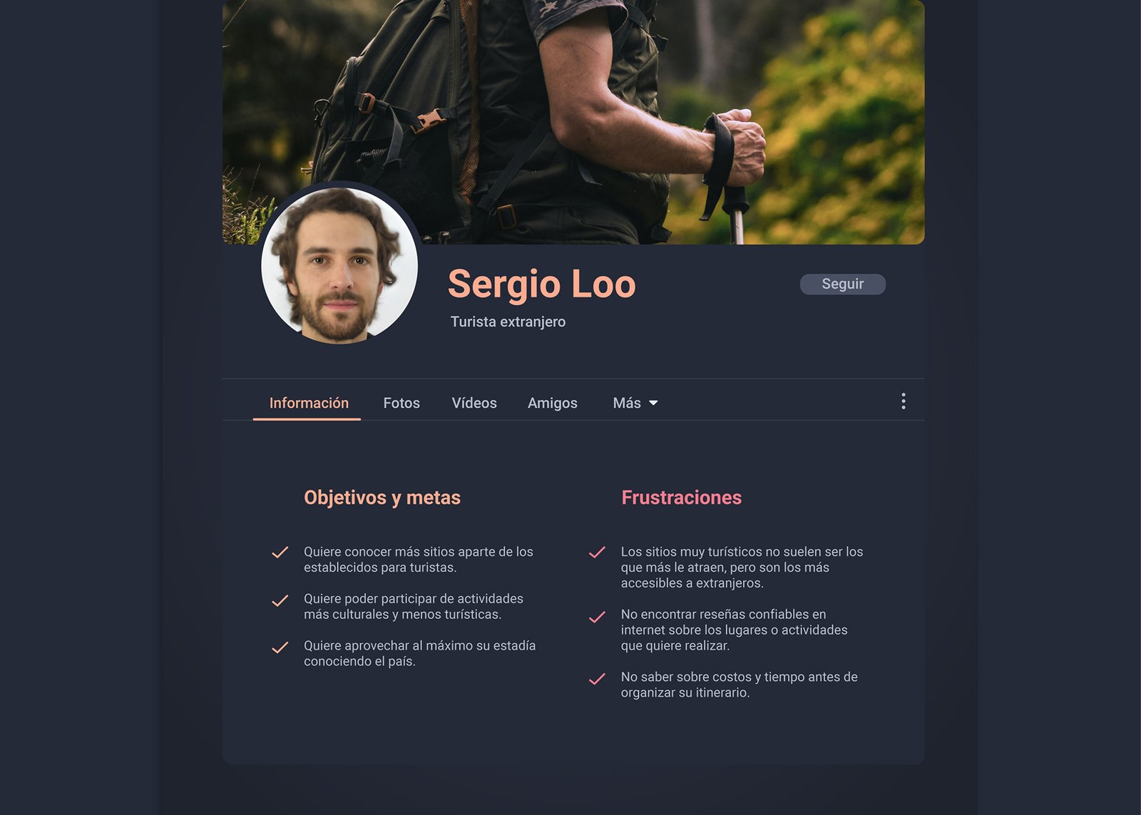Open the Vídeos tab

tap(474, 403)
